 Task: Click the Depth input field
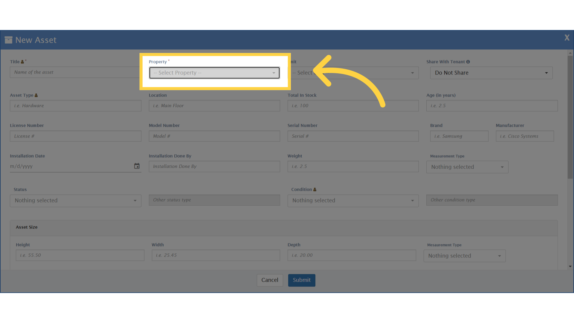point(352,255)
